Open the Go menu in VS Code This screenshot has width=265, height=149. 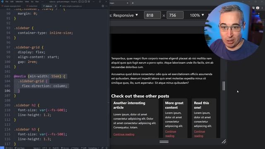(32, 2)
